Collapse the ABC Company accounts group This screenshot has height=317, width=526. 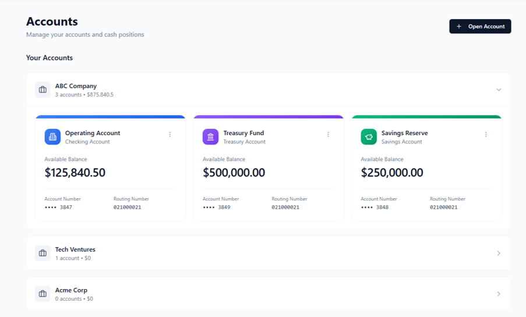pos(499,90)
